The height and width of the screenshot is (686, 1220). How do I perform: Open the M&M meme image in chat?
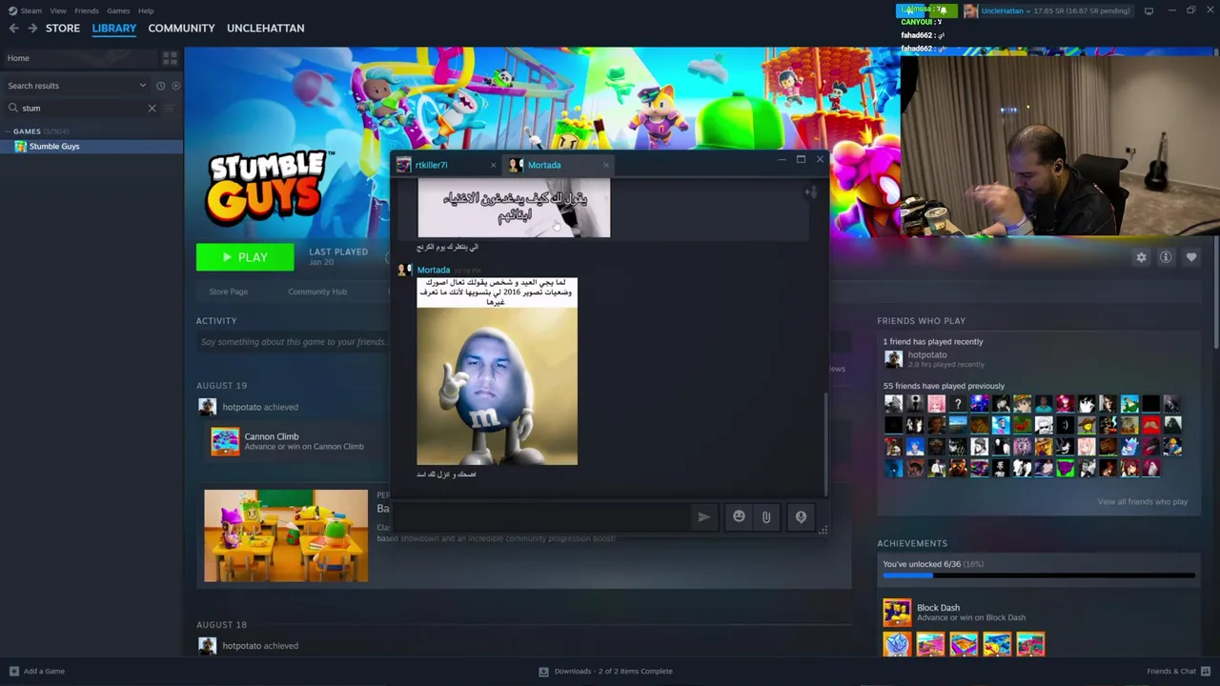pyautogui.click(x=497, y=371)
